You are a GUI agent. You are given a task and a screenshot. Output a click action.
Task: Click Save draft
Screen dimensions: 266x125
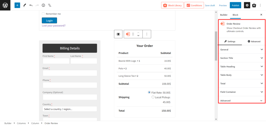[210, 5]
